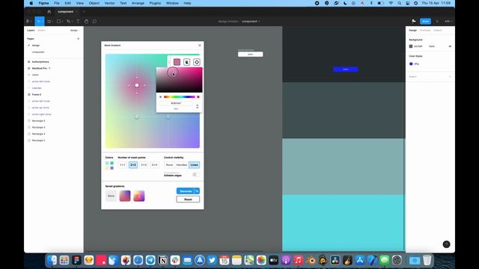Load the pink-purple saved gradient thumbnail
The image size is (479, 269).
click(125, 196)
